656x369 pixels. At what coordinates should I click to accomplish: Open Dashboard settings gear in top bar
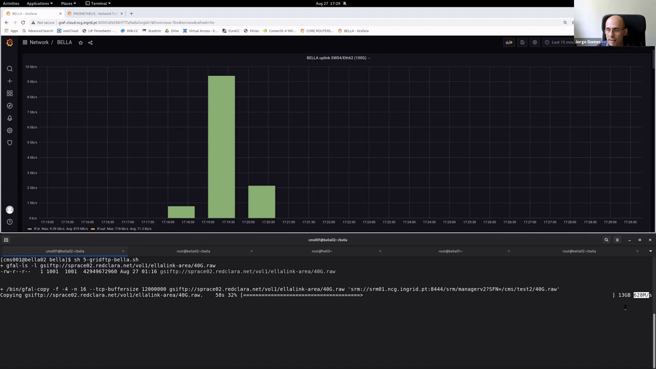[x=535, y=43]
